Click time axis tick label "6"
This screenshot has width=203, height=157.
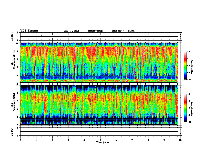pyautogui.click(x=116, y=140)
